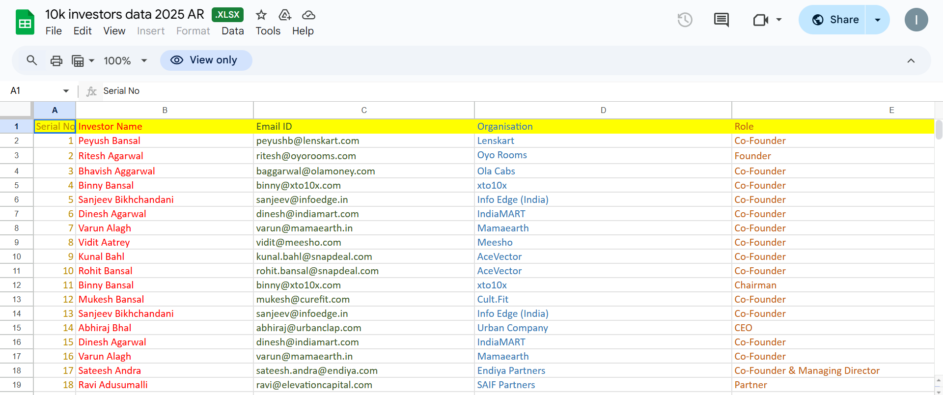Viewport: 943px width, 395px height.
Task: Select column C header
Action: [x=364, y=110]
